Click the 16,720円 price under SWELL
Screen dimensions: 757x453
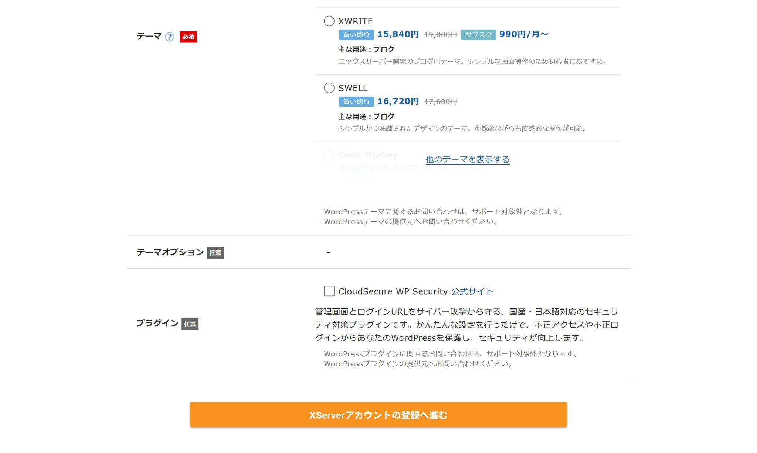tap(398, 101)
